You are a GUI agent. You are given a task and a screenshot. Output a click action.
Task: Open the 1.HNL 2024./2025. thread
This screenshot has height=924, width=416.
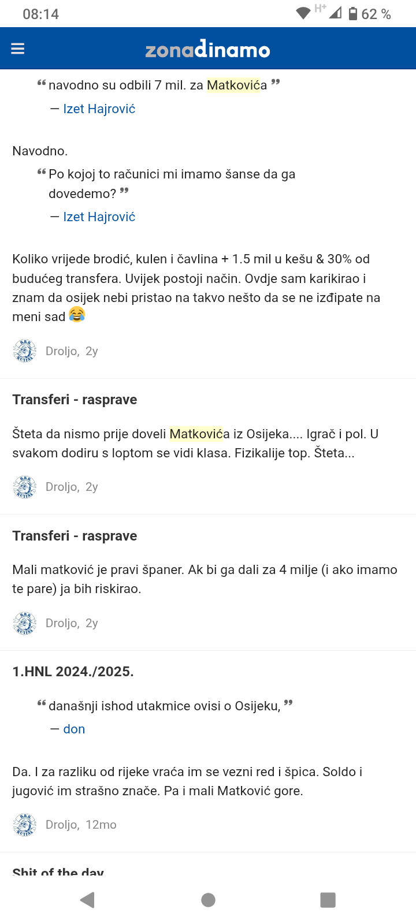coord(73,672)
